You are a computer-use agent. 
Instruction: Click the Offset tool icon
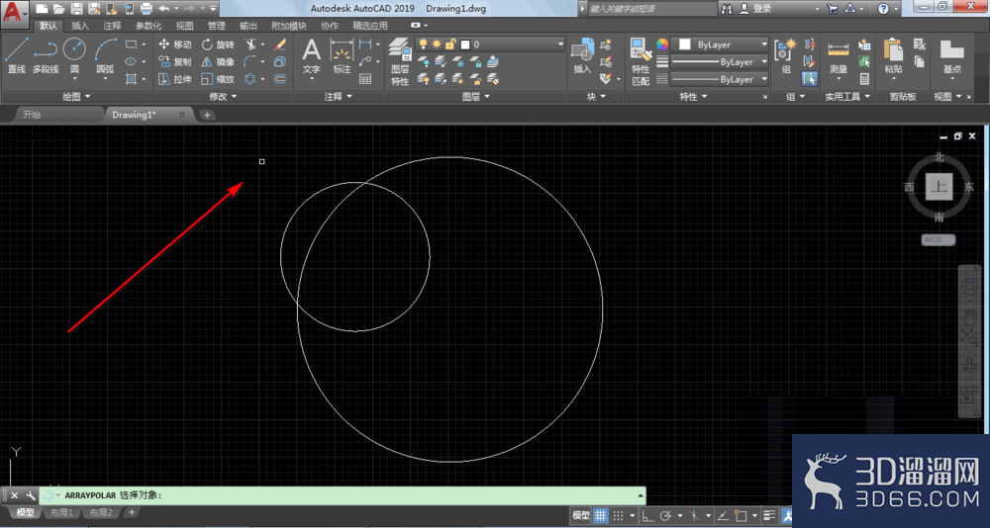[280, 79]
